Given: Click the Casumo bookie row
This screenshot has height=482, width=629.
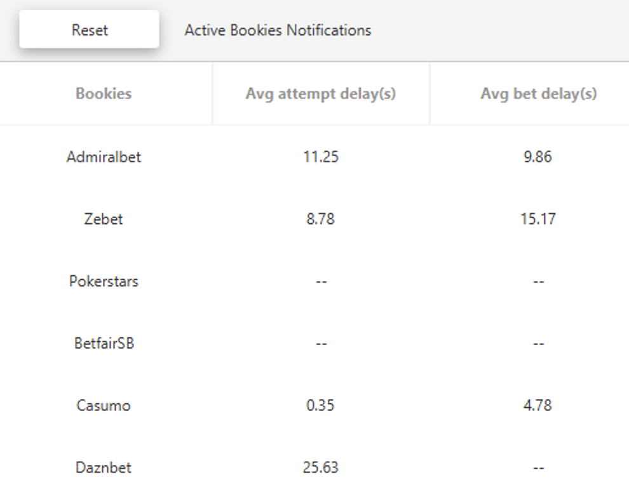Looking at the screenshot, I should tap(104, 405).
